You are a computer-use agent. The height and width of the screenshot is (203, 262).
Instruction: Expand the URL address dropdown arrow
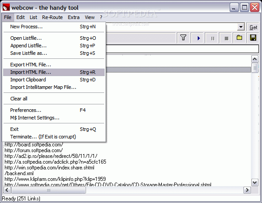(241, 27)
